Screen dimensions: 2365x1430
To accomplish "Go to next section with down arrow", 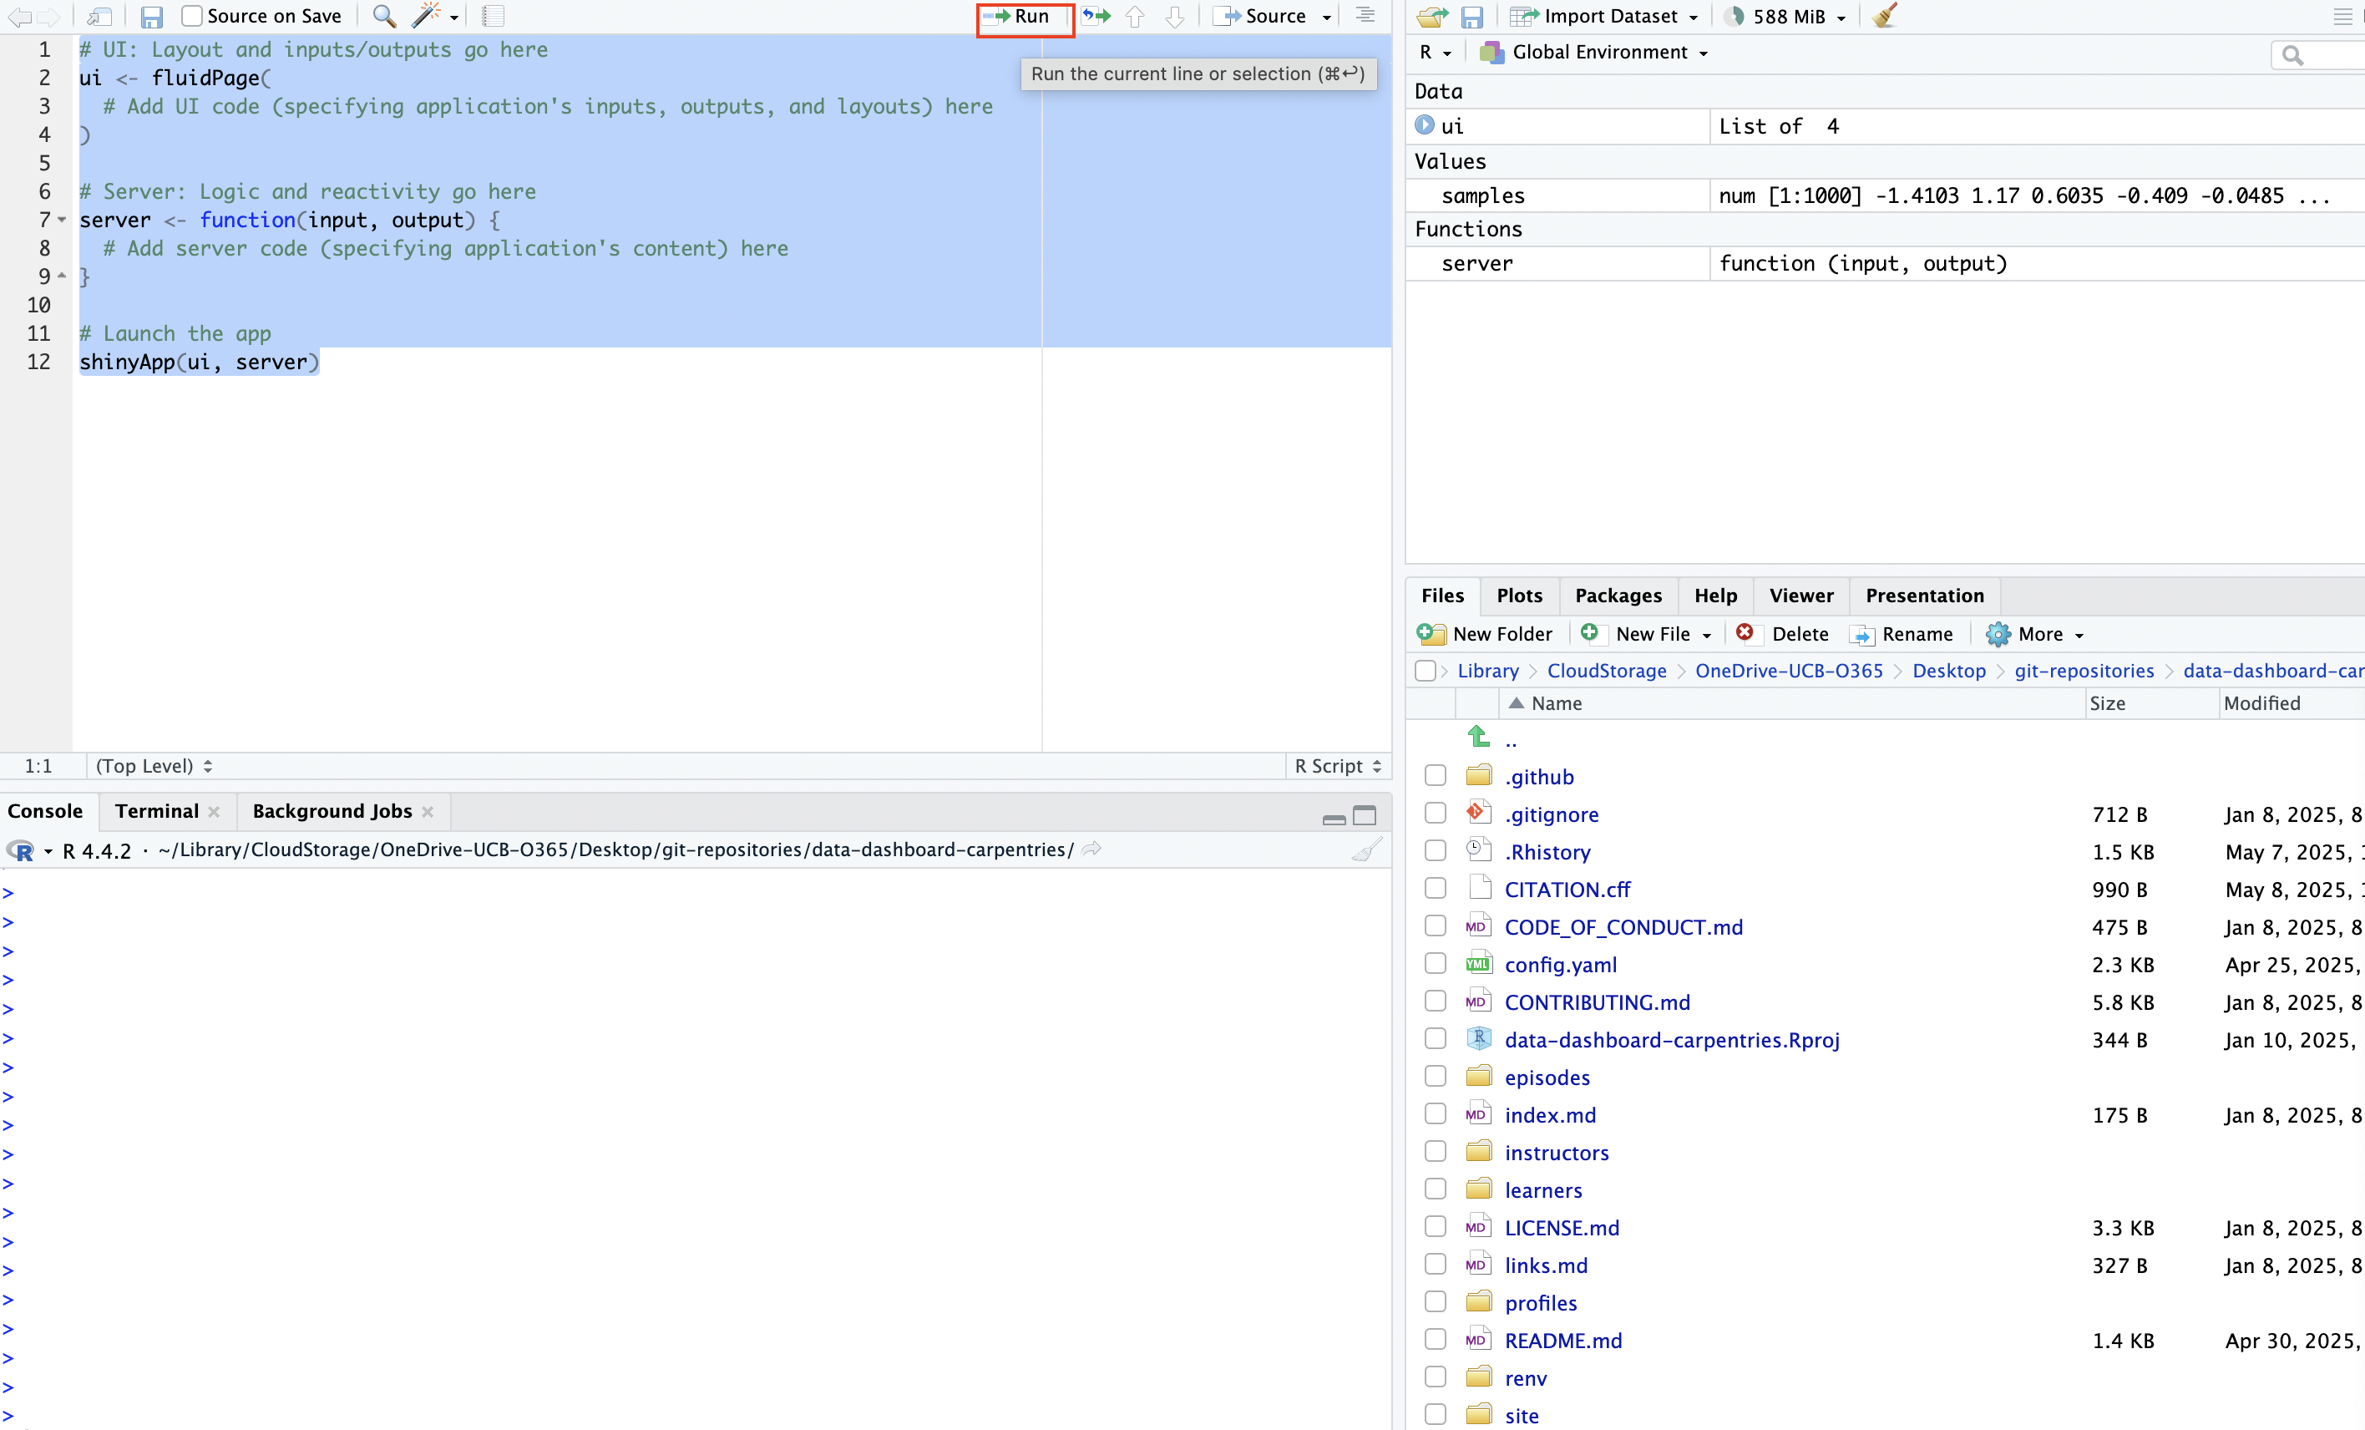I will 1175,17.
